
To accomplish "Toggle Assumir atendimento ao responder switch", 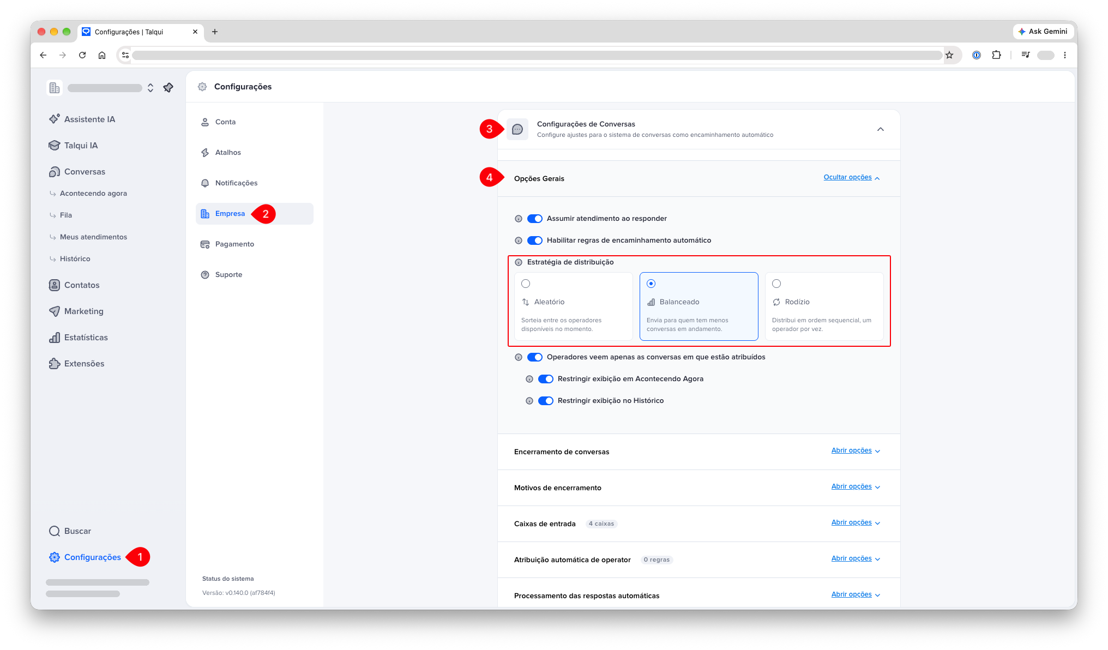I will click(x=535, y=219).
